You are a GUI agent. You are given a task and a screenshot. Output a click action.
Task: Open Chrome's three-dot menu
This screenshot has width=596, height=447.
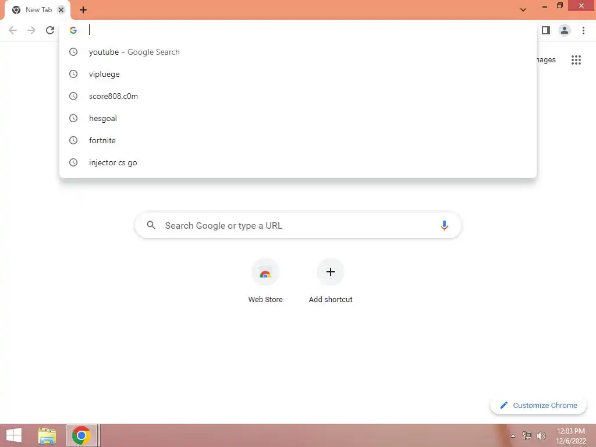click(583, 30)
